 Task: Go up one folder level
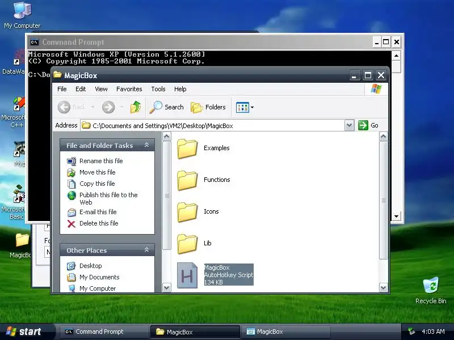pos(136,107)
